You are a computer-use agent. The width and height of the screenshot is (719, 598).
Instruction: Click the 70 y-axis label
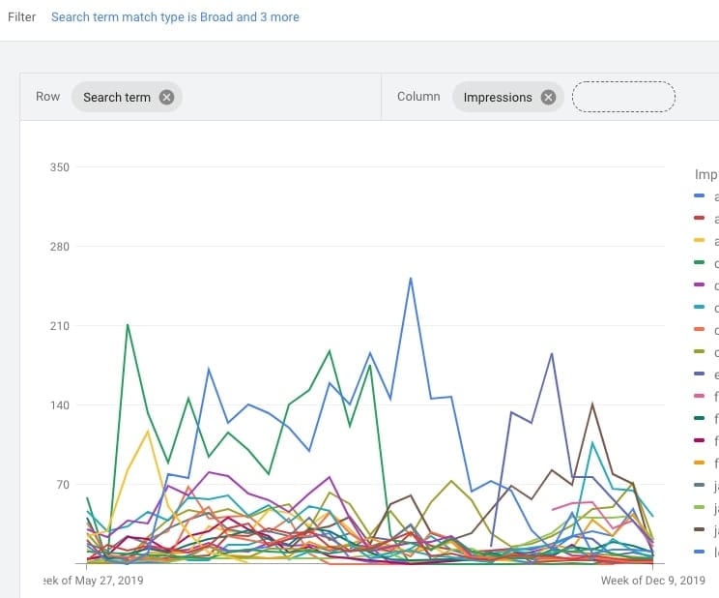pos(63,485)
